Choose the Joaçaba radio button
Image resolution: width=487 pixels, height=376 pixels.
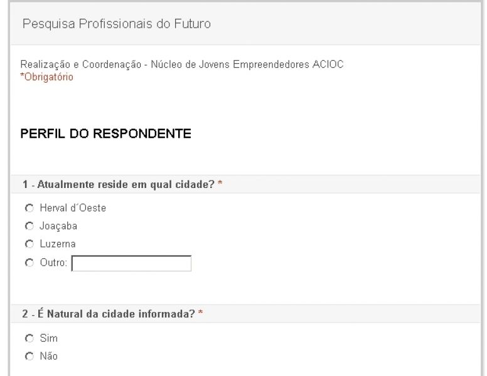coord(28,226)
